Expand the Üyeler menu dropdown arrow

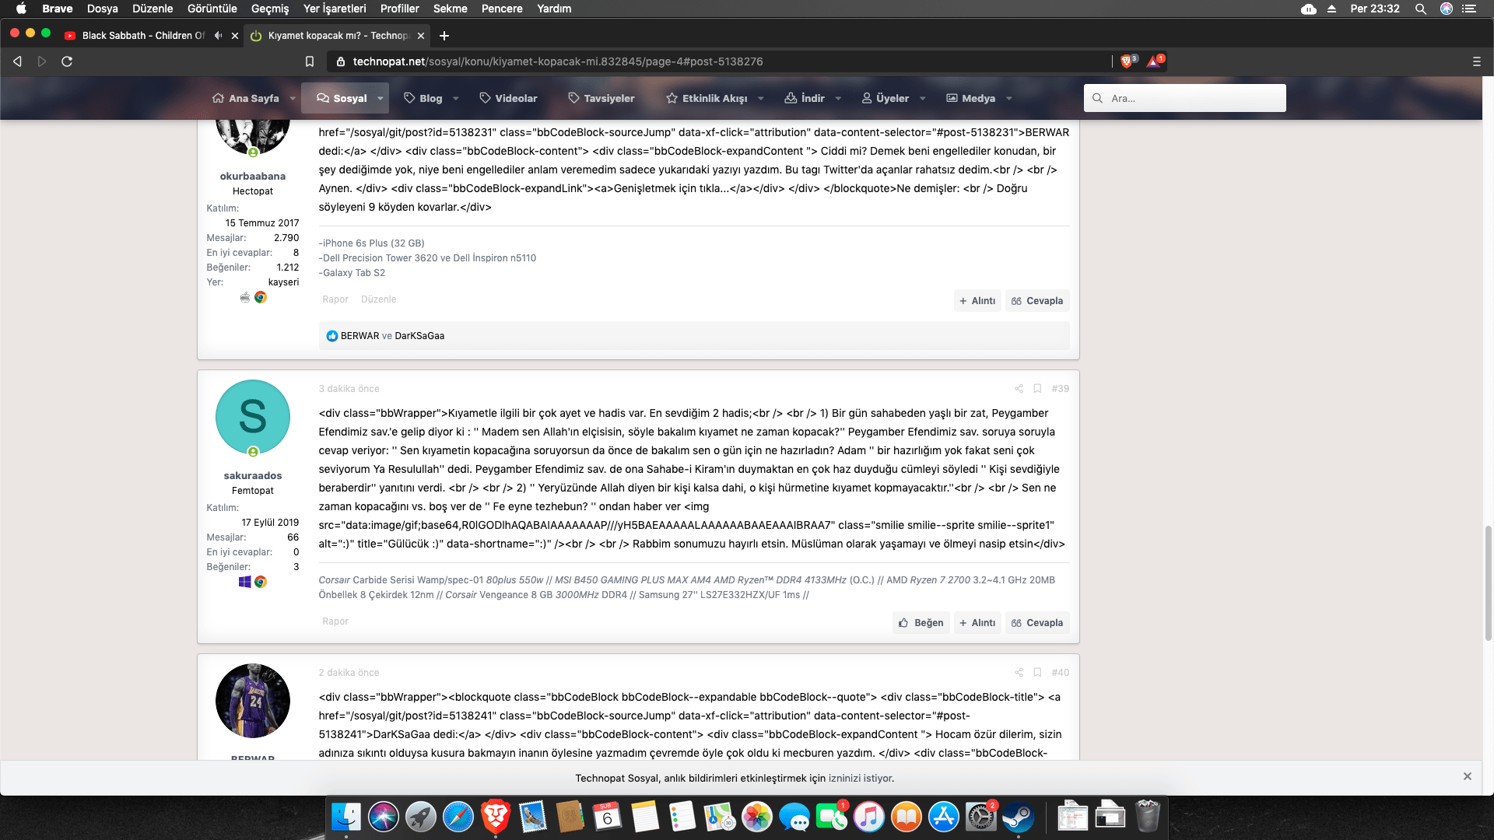[923, 99]
